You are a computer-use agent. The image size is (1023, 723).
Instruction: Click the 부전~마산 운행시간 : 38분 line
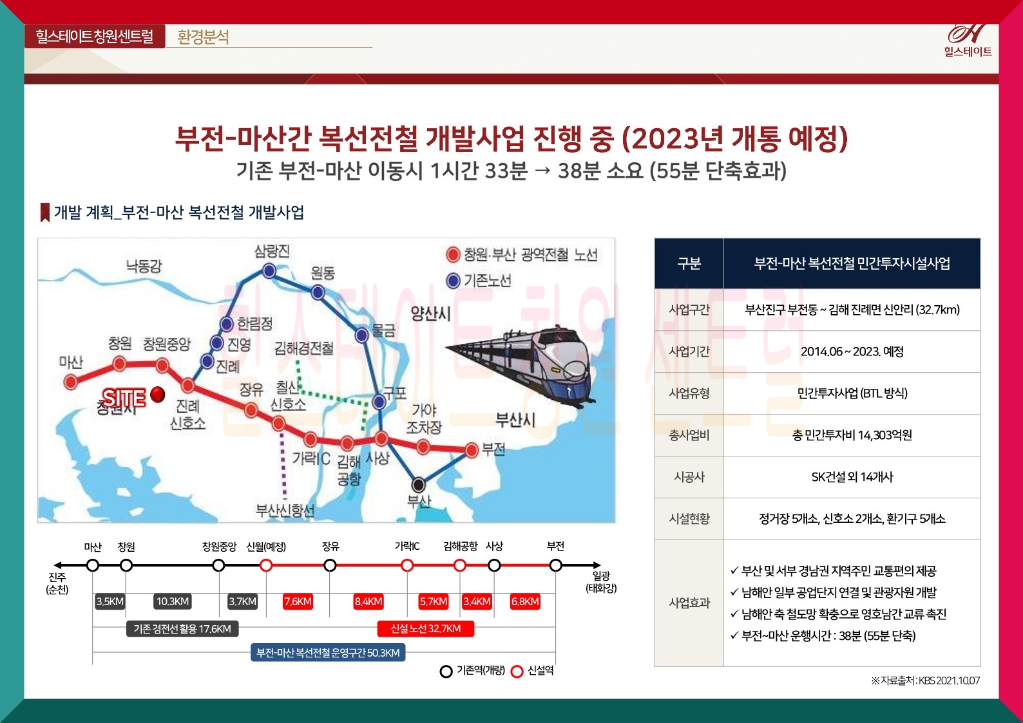[823, 636]
